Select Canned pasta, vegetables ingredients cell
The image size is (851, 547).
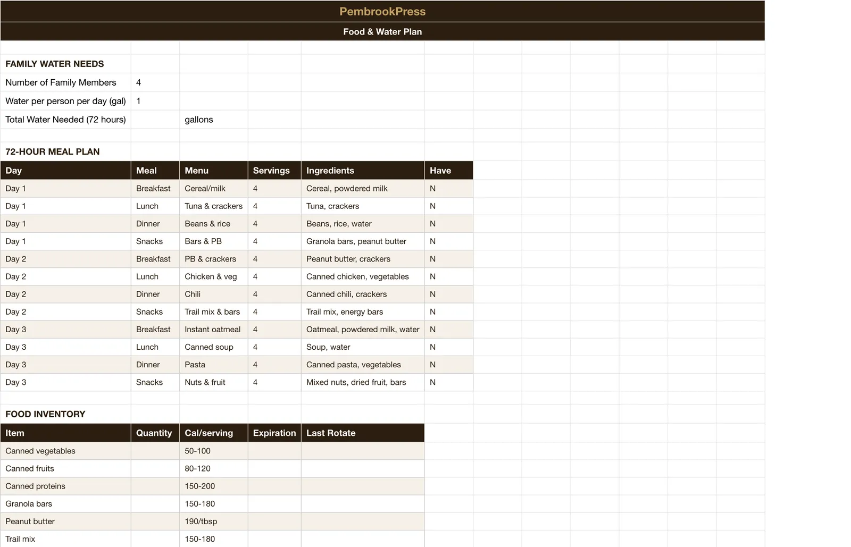pyautogui.click(x=363, y=365)
